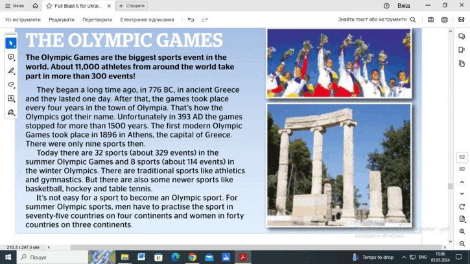Click the Вхід sign-in link
This screenshot has width=470, height=264.
click(403, 6)
